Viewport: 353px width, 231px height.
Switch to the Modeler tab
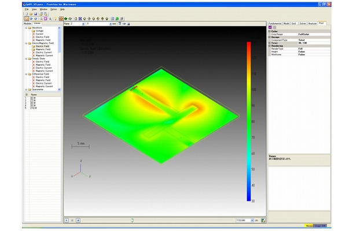click(27, 23)
